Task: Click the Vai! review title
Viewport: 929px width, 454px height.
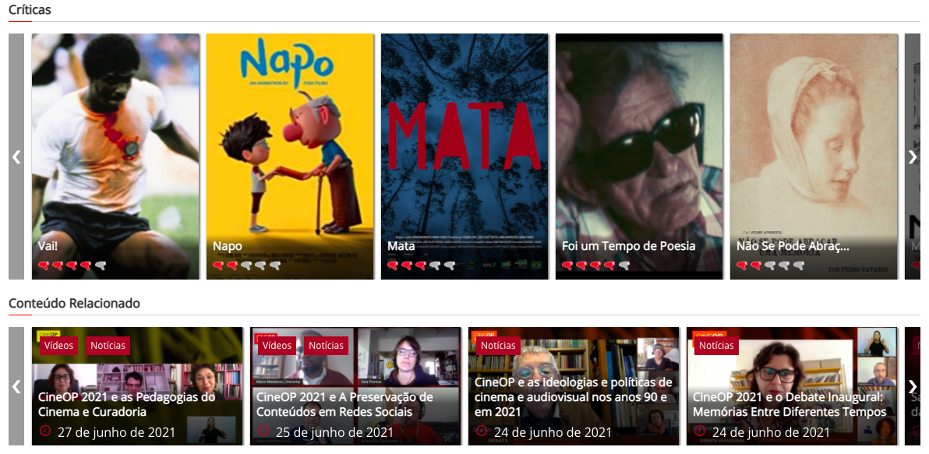Action: click(x=48, y=245)
